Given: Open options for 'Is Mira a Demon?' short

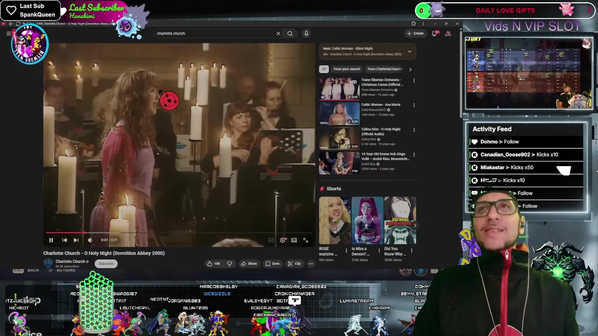Looking at the screenshot, I should point(379,251).
